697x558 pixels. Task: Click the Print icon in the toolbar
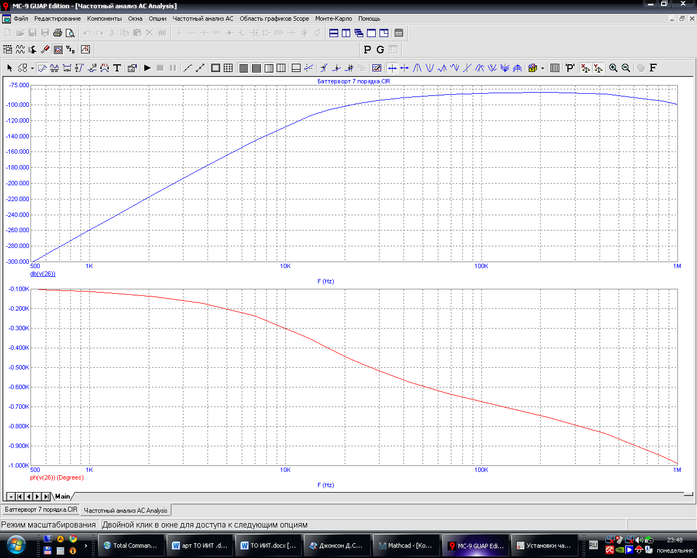pyautogui.click(x=58, y=33)
